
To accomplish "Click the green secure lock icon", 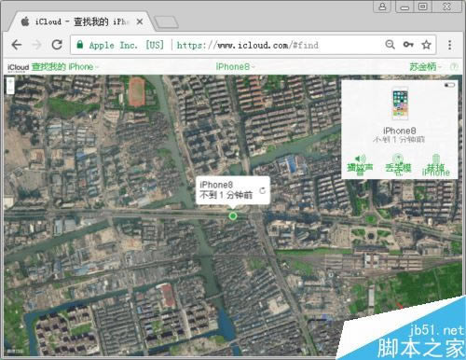I will pyautogui.click(x=80, y=45).
